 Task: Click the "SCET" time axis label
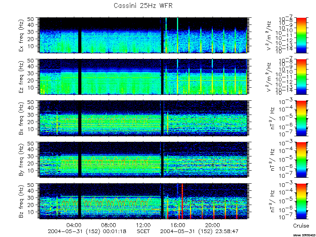pos(143,231)
